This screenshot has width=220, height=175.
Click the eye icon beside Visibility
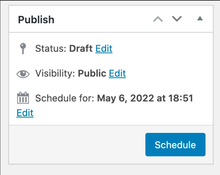pos(23,74)
